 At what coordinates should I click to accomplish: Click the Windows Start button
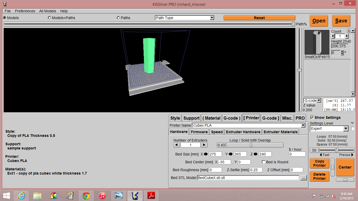(7, 196)
